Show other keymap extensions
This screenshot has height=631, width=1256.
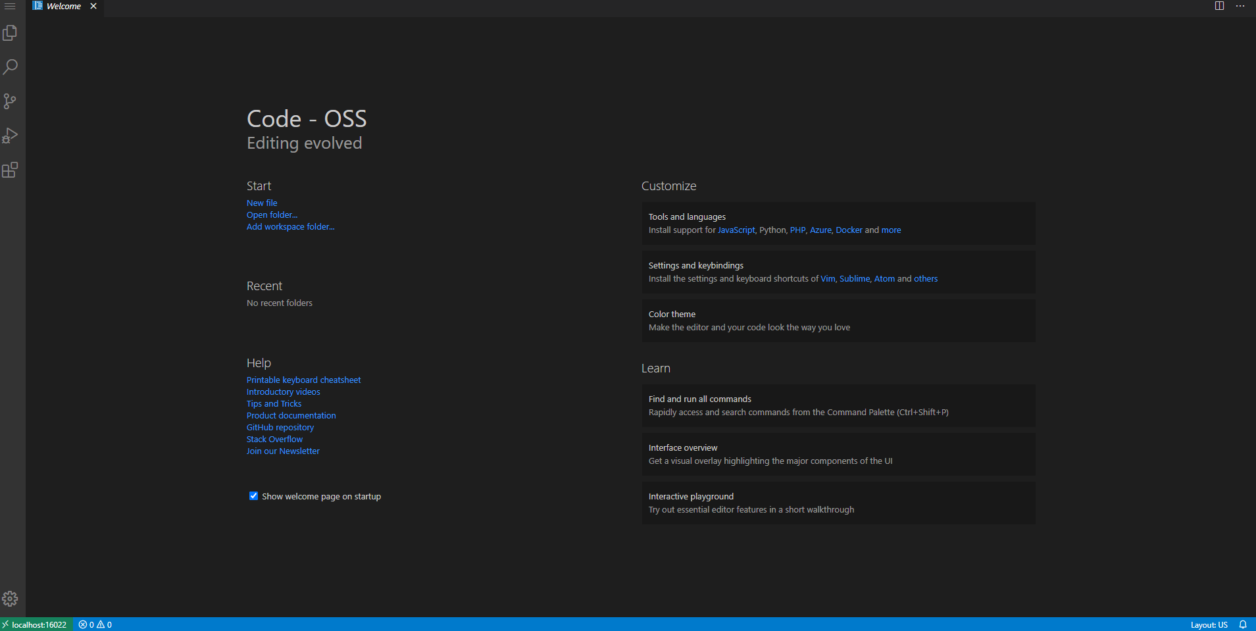(x=926, y=279)
